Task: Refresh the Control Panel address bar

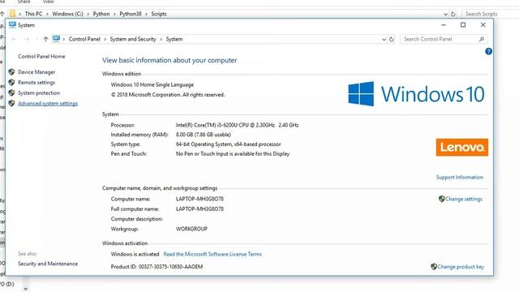Action: coord(392,39)
